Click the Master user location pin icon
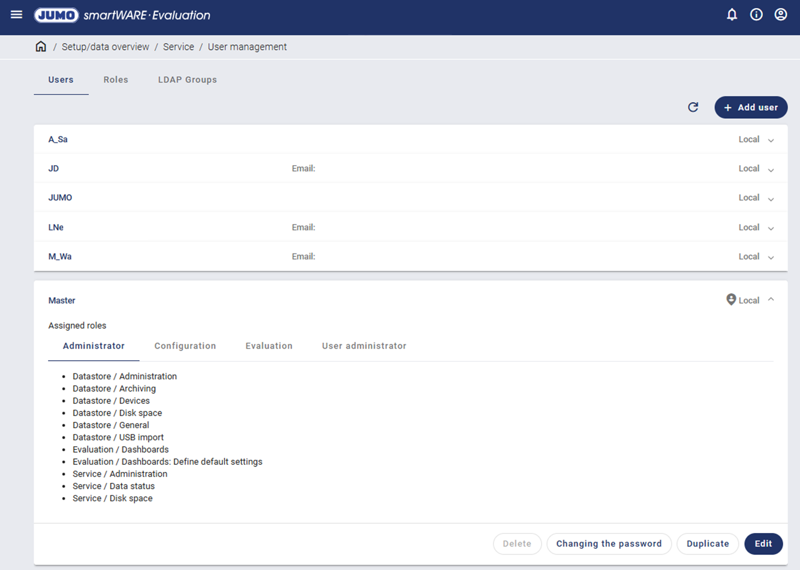Image resolution: width=800 pixels, height=570 pixels. coord(731,300)
